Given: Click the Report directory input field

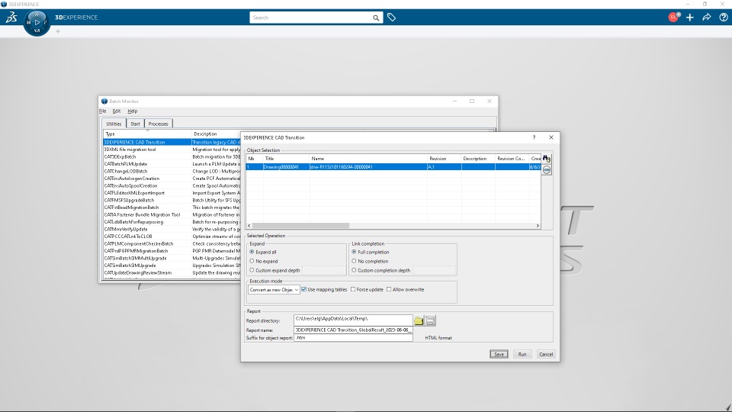Looking at the screenshot, I should (x=353, y=320).
